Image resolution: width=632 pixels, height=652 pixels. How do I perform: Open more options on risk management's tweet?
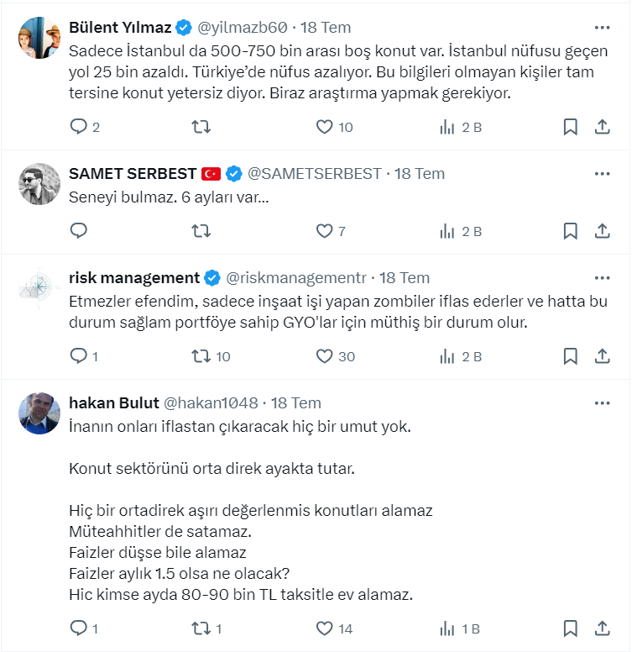pos(602,278)
